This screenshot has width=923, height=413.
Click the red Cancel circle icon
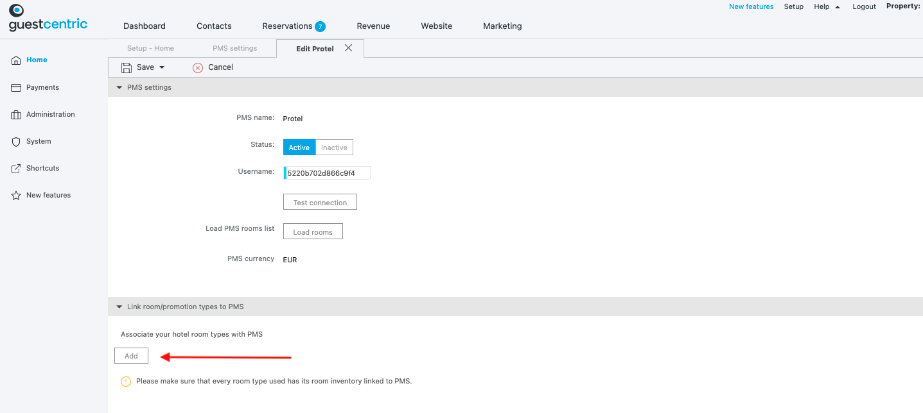pyautogui.click(x=198, y=67)
